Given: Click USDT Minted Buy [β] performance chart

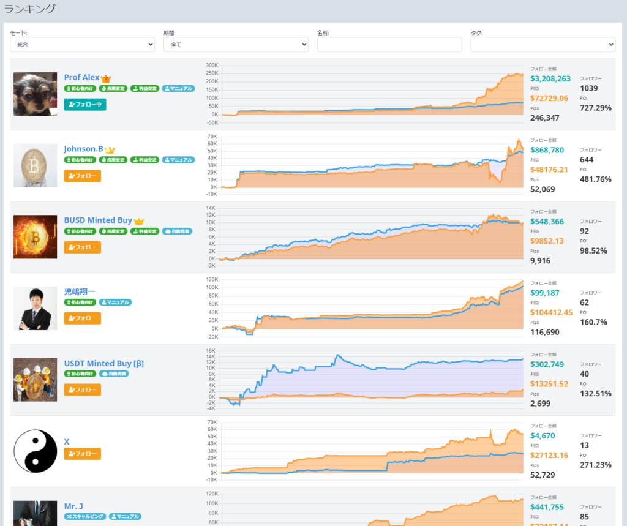Looking at the screenshot, I should 365,380.
